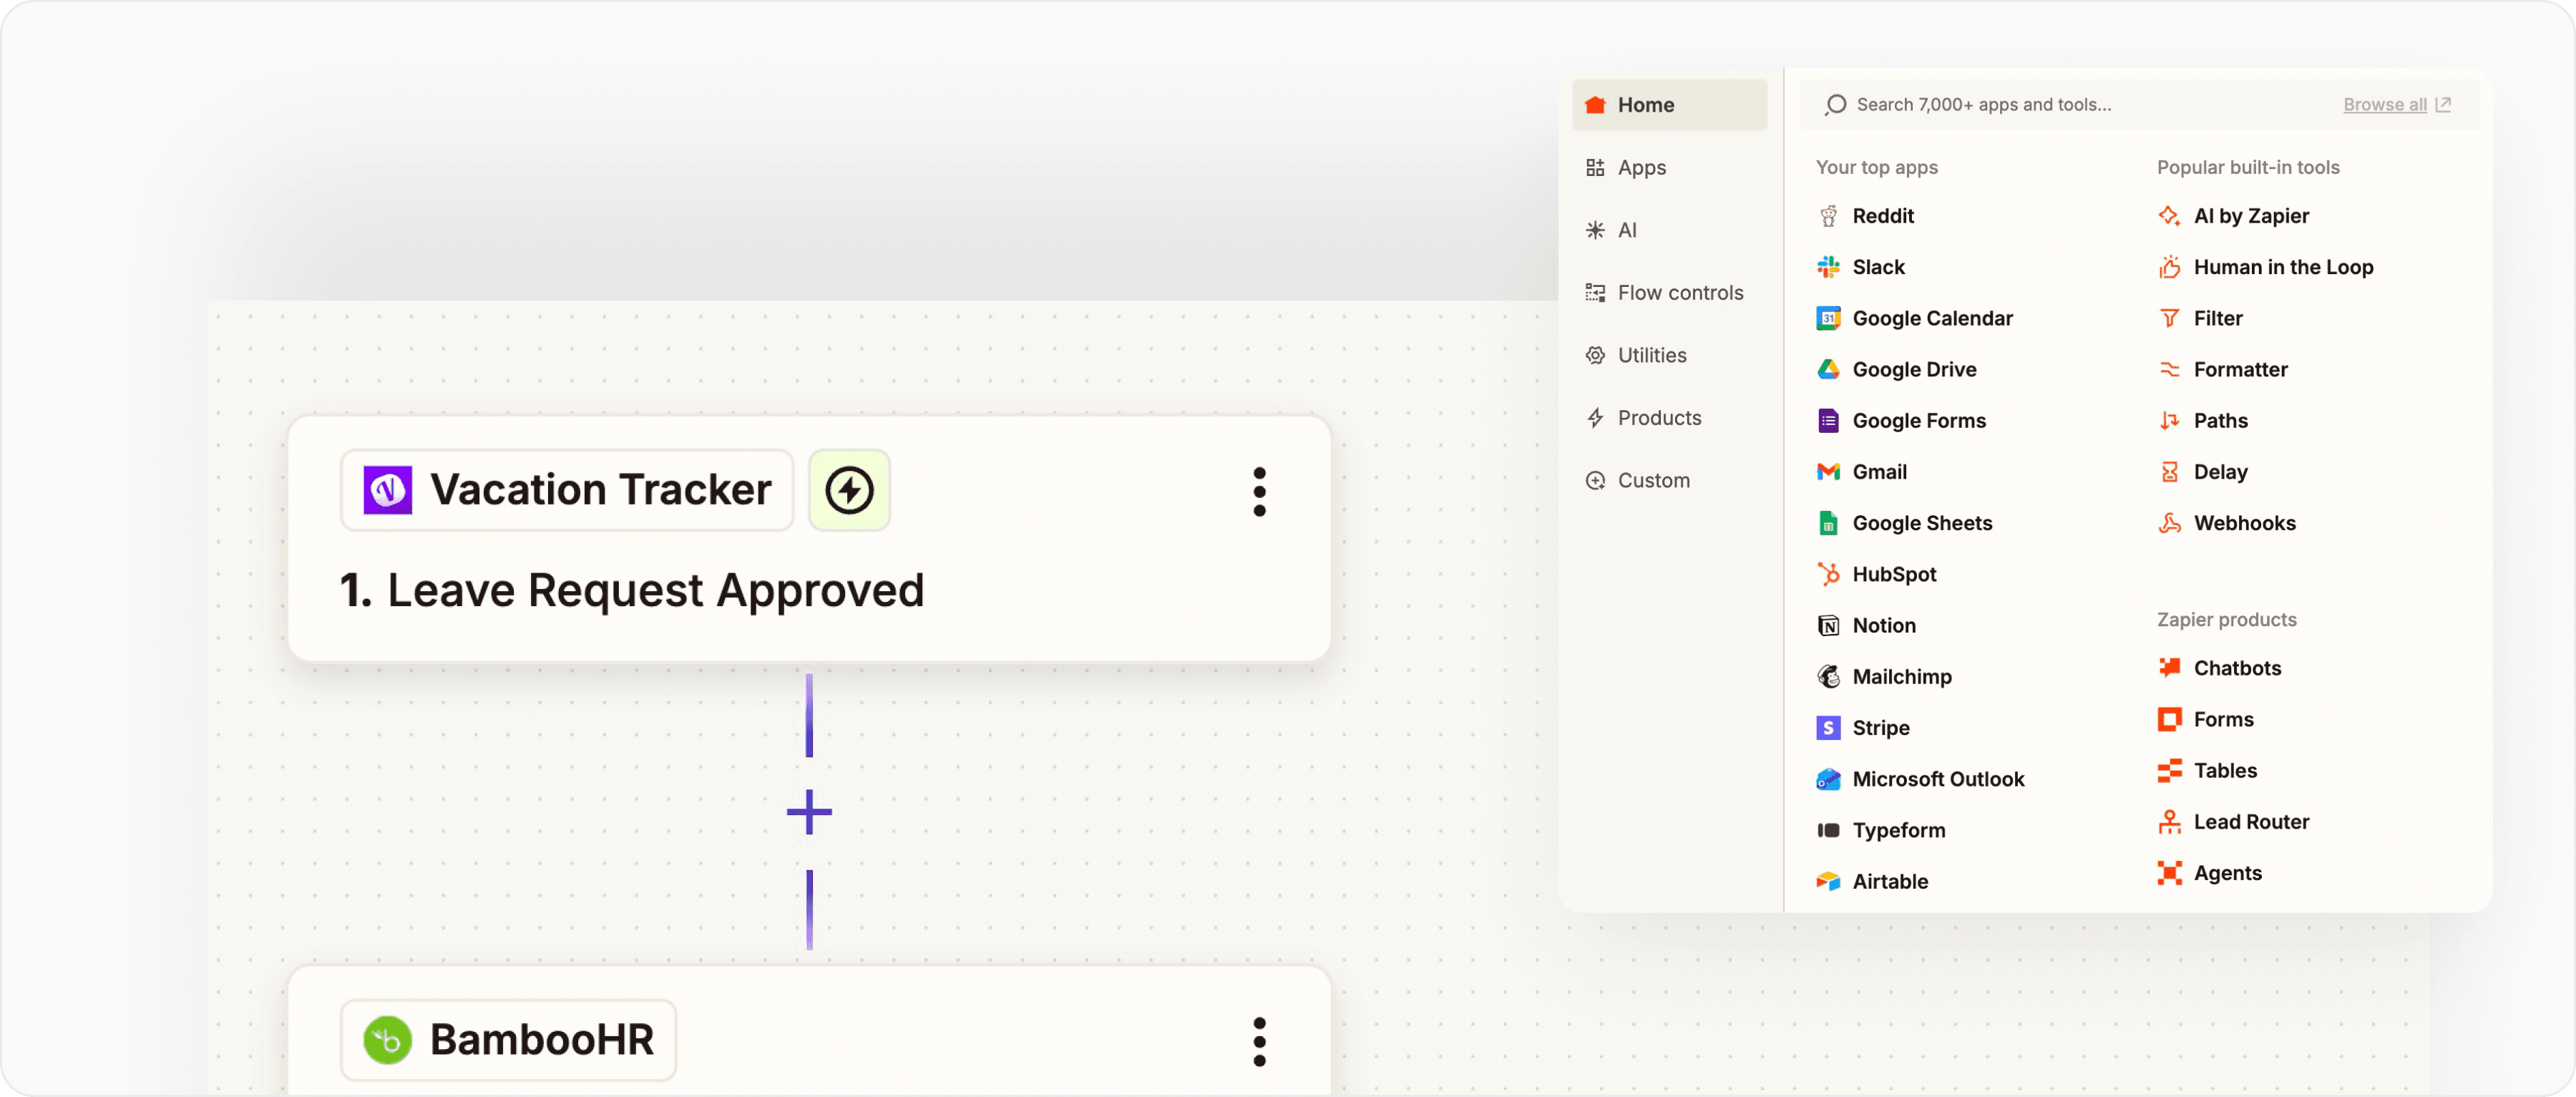
Task: Select the Filter built-in tool
Action: [2216, 317]
